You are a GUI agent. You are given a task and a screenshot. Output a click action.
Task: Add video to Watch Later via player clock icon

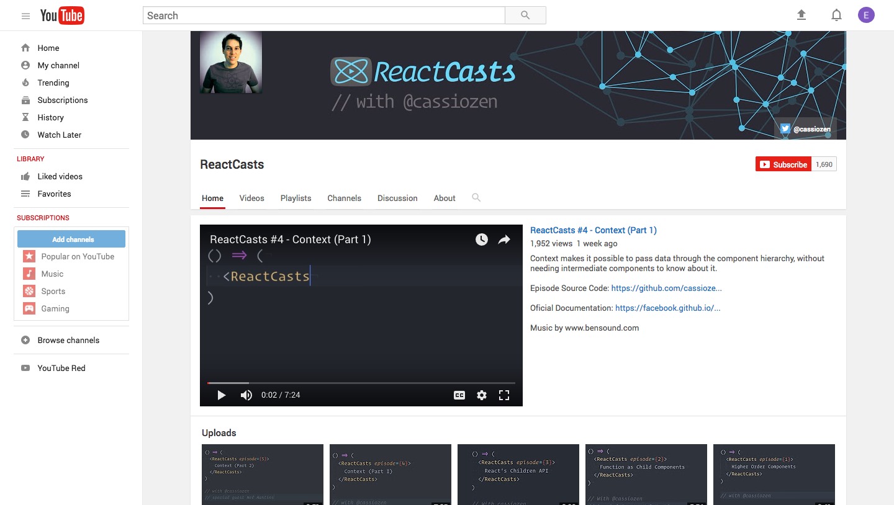point(481,239)
